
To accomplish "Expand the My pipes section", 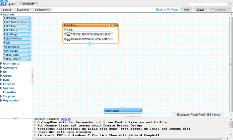I will coord(1,96).
